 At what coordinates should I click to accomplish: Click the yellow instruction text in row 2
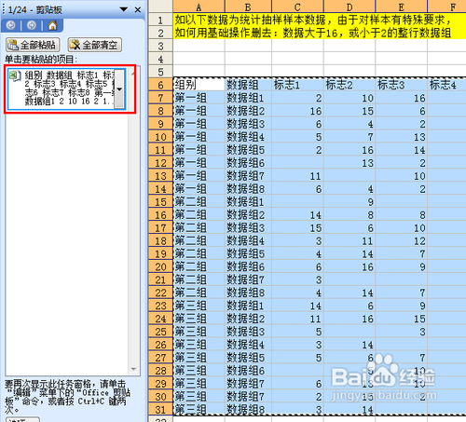coord(312,33)
